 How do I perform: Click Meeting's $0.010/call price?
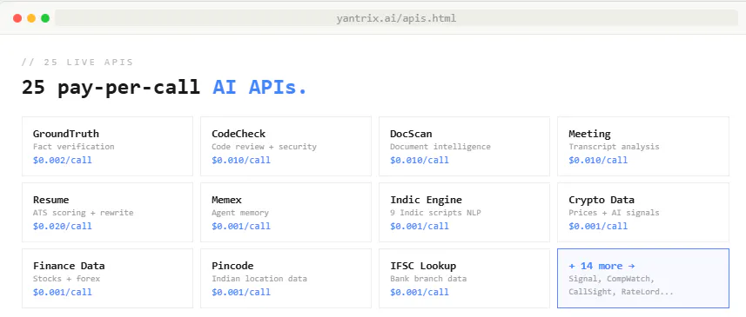598,160
